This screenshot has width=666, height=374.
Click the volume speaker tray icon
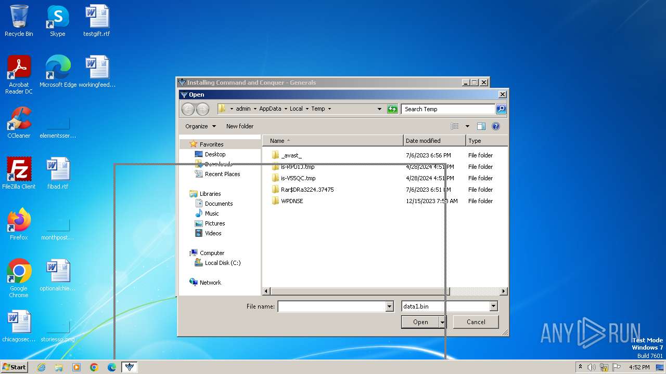[592, 367]
